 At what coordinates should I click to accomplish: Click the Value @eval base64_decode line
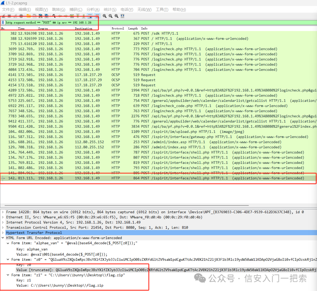[x=62, y=254]
